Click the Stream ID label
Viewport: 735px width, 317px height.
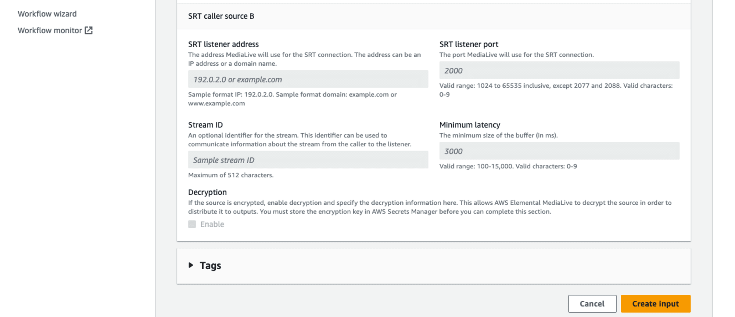point(205,125)
